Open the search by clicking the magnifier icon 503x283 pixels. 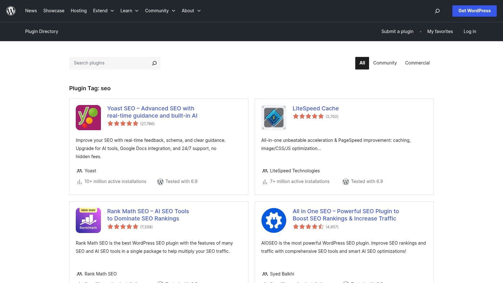click(437, 11)
